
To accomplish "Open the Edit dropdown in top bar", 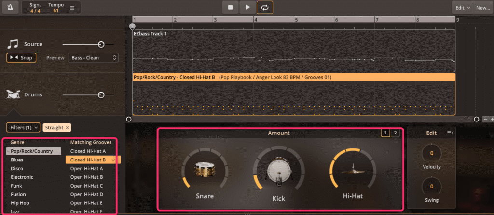I will click(x=462, y=8).
